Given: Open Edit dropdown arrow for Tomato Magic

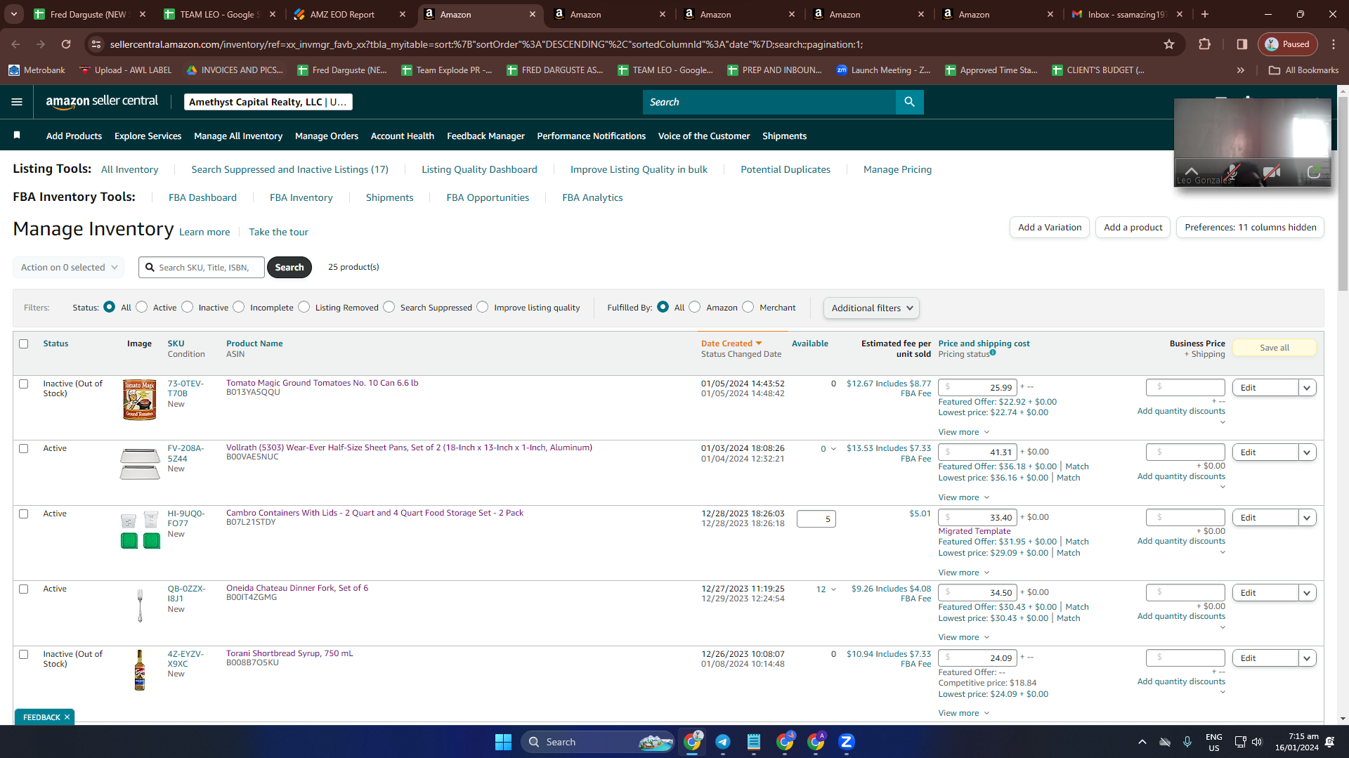Looking at the screenshot, I should point(1307,388).
